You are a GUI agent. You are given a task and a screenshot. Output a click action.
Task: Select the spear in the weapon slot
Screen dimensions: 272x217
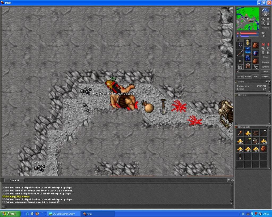(x=240, y=53)
